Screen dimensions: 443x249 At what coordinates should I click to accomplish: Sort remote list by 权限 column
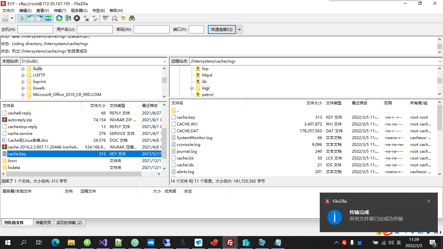tap(395, 103)
